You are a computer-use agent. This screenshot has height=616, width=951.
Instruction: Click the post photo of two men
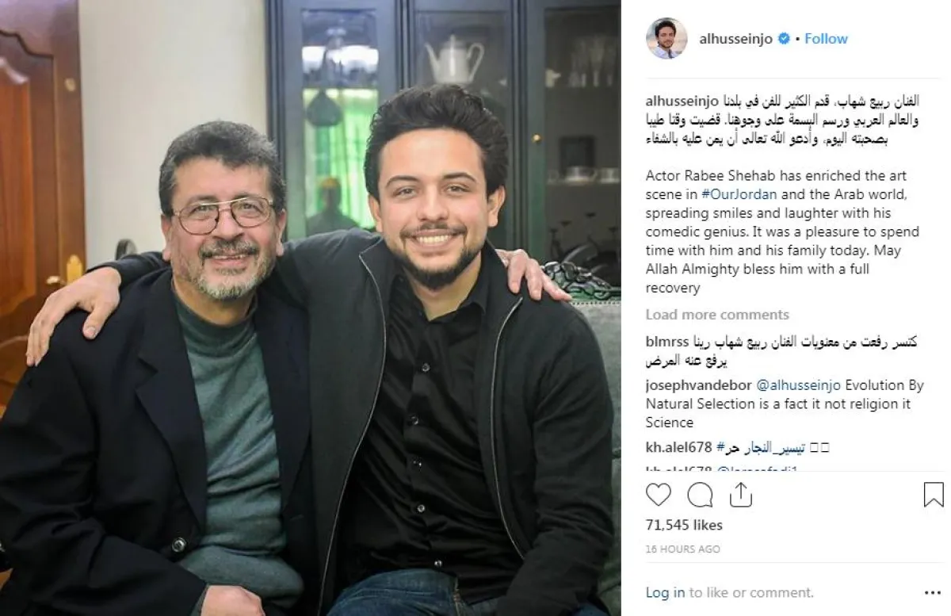click(x=311, y=308)
